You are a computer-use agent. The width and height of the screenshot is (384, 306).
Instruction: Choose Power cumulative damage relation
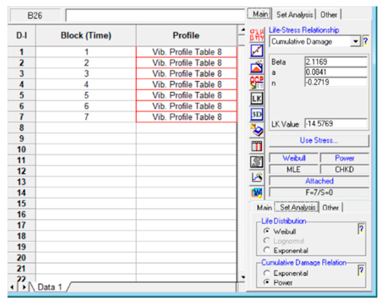pos(266,282)
